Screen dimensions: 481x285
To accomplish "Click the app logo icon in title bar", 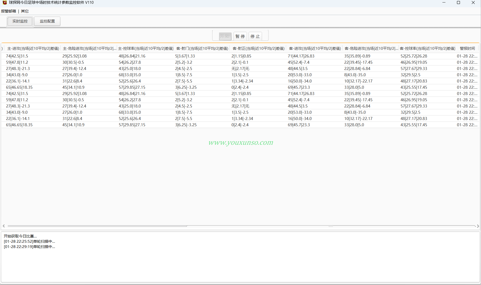I will point(5,2).
